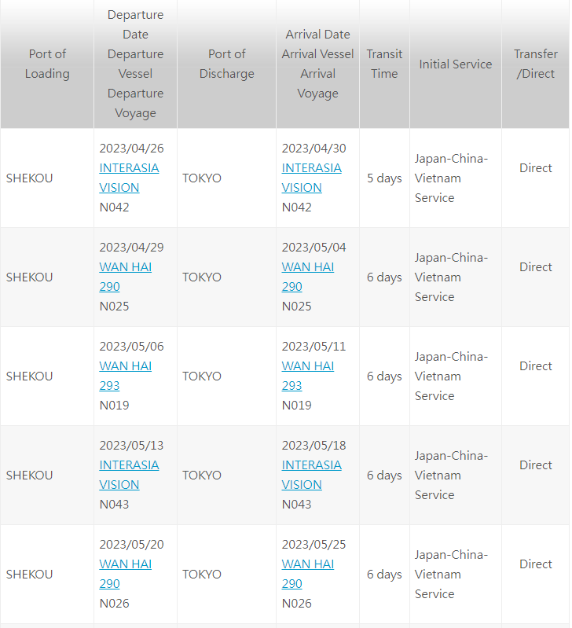Click WAN HAI 290 link arriving 2023/05/04
The width and height of the screenshot is (572, 628).
pos(307,277)
